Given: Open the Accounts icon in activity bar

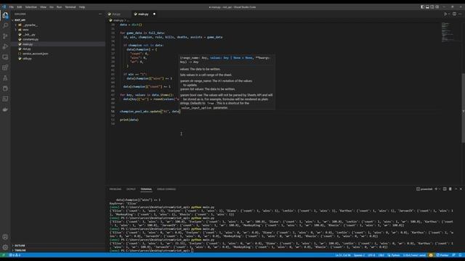Looking at the screenshot, I should point(5,237).
